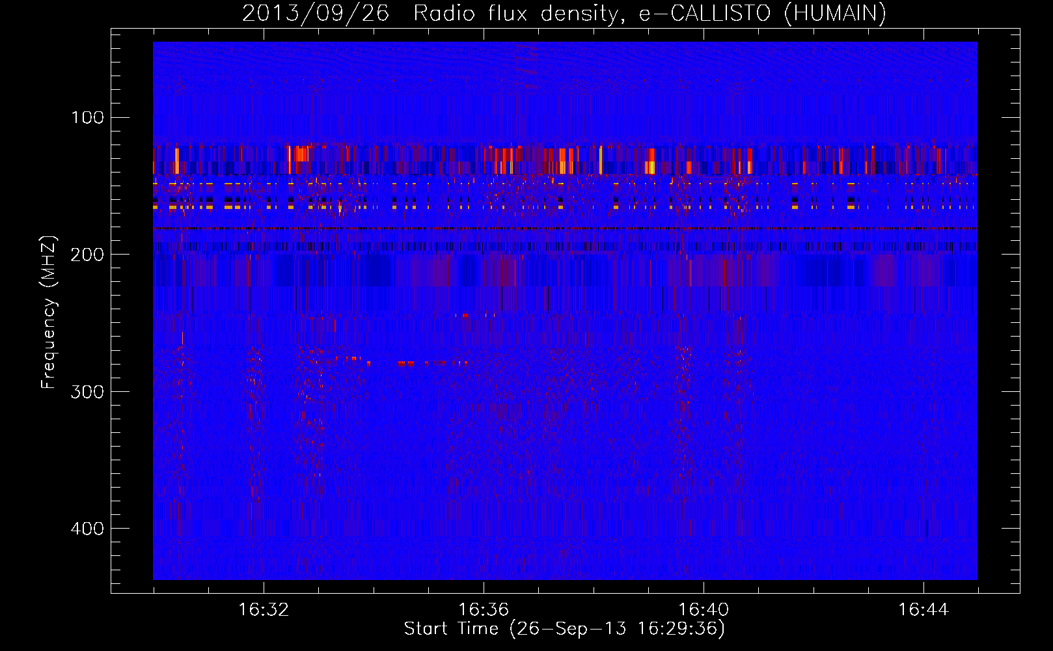The width and height of the screenshot is (1053, 651).
Task: Click the 16:40 time tick label
Action: [704, 610]
